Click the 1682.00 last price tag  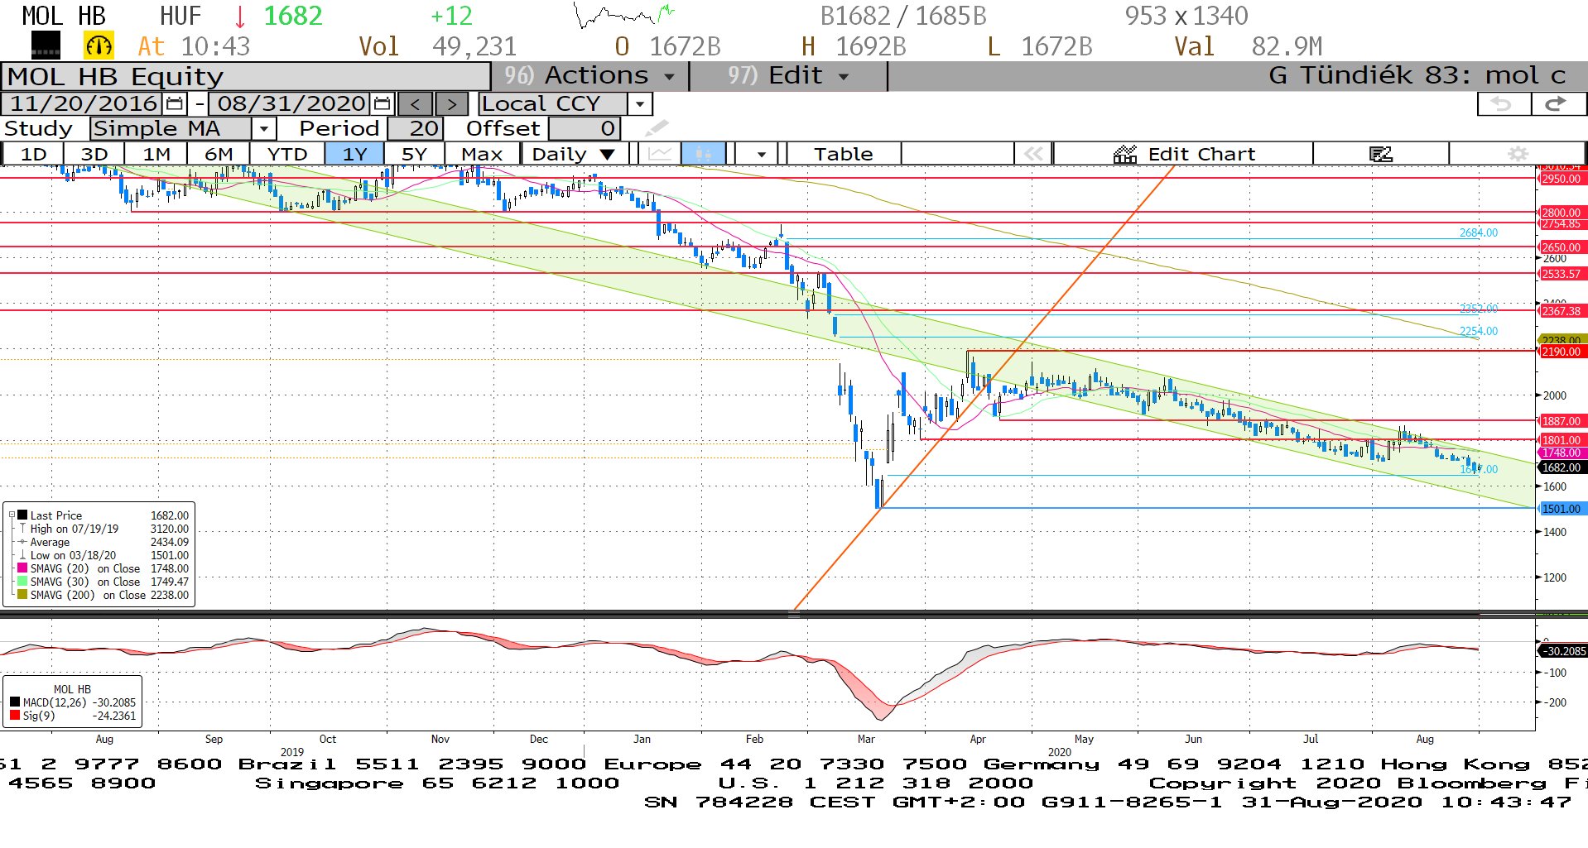[x=1561, y=467]
